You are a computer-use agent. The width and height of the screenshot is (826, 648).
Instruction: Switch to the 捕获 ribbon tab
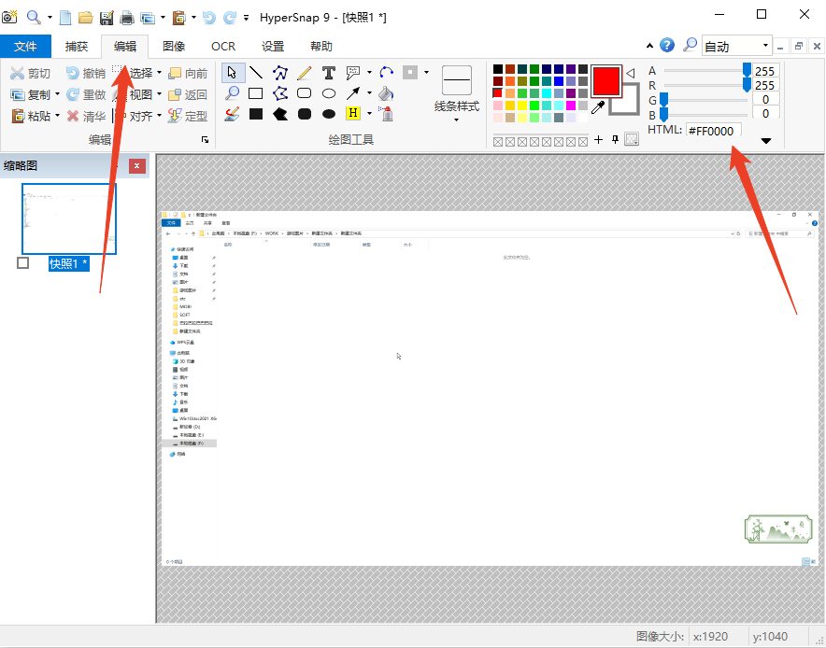tap(77, 46)
